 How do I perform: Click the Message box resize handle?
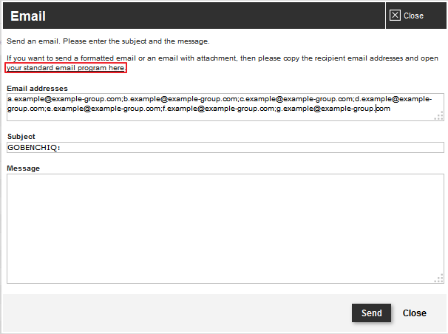click(x=439, y=279)
